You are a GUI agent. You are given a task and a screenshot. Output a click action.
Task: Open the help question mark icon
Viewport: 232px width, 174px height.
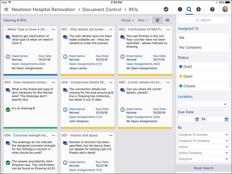click(x=212, y=9)
